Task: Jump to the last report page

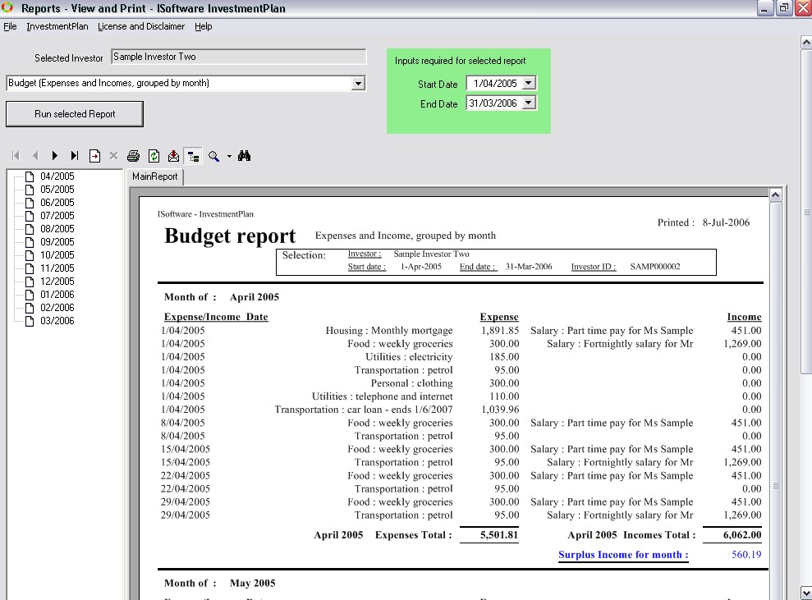Action: [75, 156]
